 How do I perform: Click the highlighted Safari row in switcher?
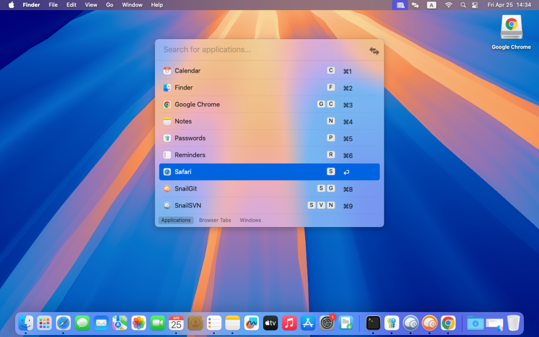[269, 172]
